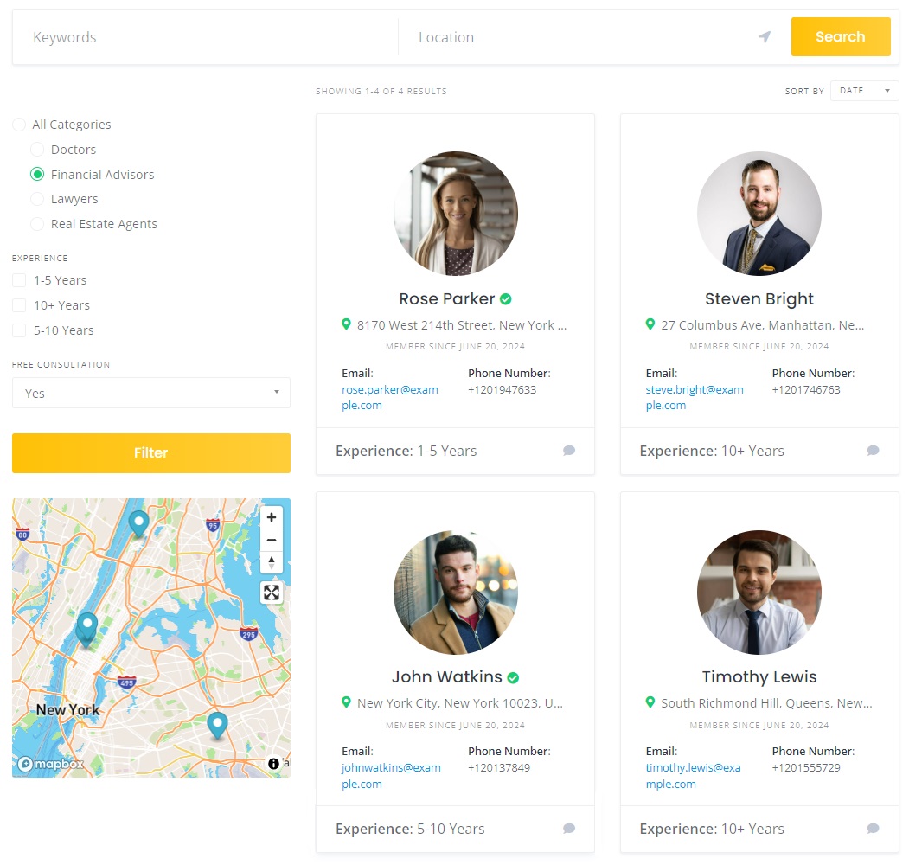The image size is (909, 865).
Task: Select the Doctors category
Action: coord(37,149)
